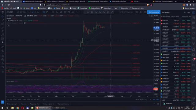Open chart settings gear icon
Screen dimensions: 196x110
click(x=137, y=12)
